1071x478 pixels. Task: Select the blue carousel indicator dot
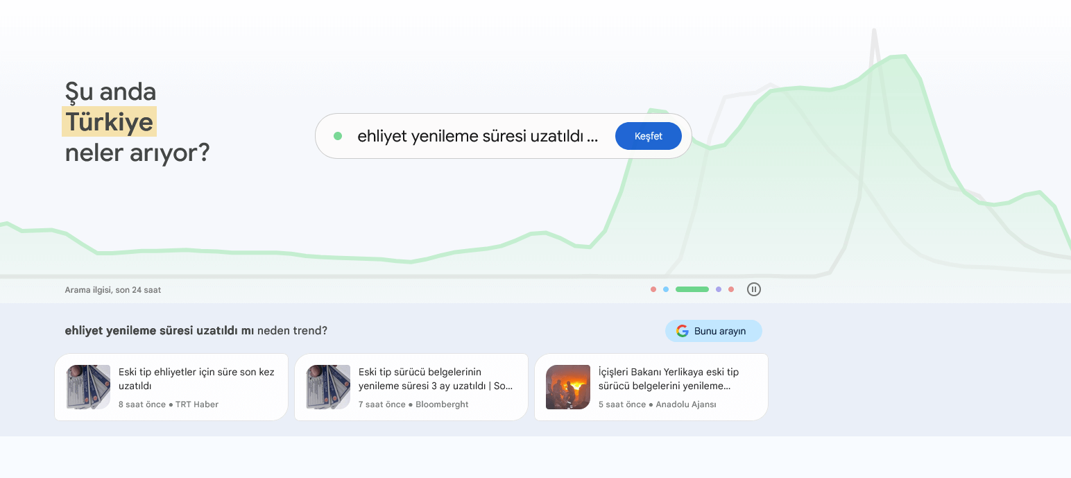[665, 289]
